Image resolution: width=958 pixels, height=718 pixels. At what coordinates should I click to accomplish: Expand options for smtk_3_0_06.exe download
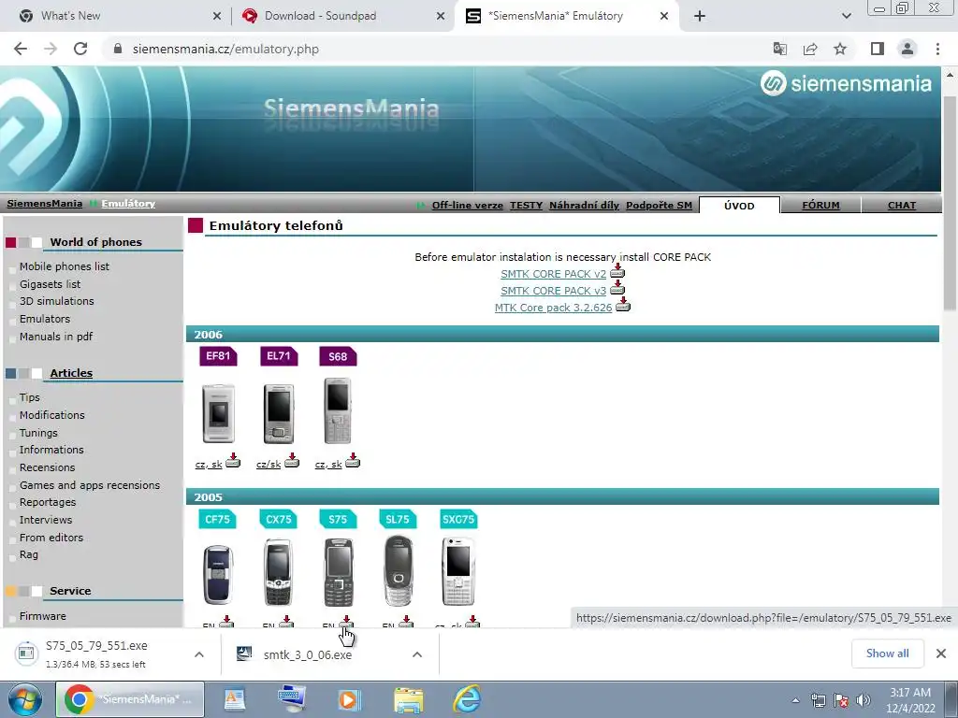(x=417, y=654)
